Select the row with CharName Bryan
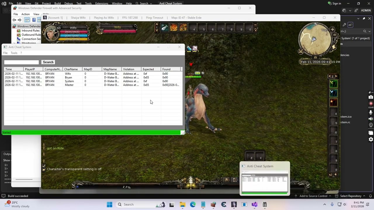 pyautogui.click(x=93, y=78)
